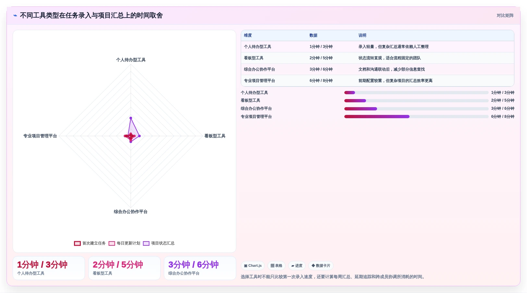Click the 综合办公协作平台 progress bar
Viewport: 527px width, 293px height.
416,109
